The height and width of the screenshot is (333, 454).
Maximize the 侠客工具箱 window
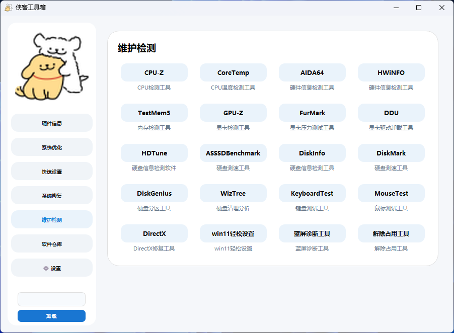419,8
